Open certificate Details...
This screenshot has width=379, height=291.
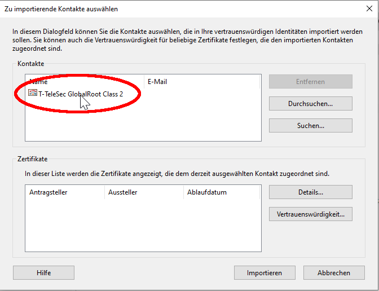click(311, 192)
